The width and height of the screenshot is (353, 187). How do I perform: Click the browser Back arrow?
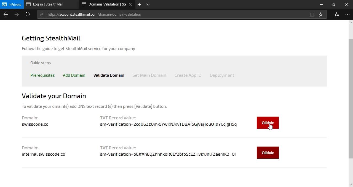(x=6, y=14)
